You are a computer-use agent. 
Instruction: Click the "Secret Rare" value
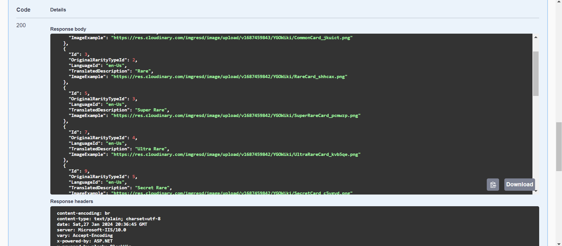(152, 188)
